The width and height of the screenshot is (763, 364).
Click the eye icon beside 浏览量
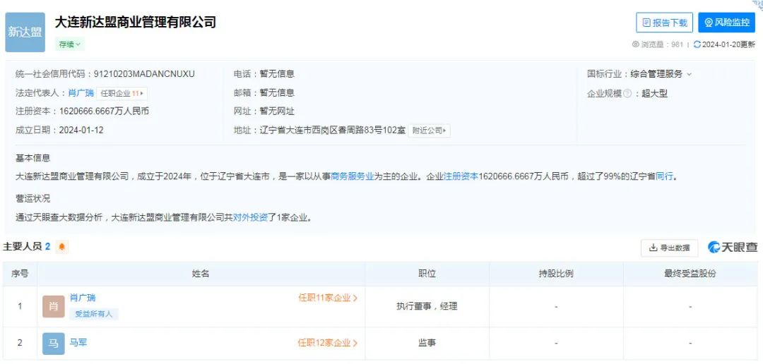pos(636,44)
